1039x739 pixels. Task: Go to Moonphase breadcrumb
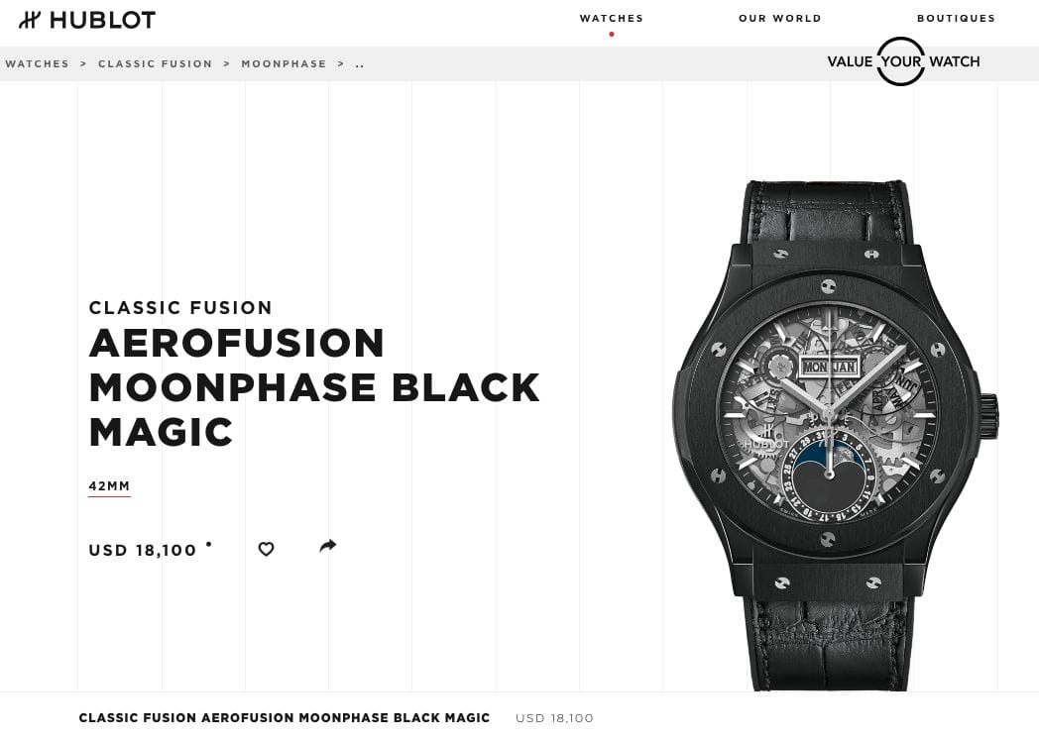point(284,64)
